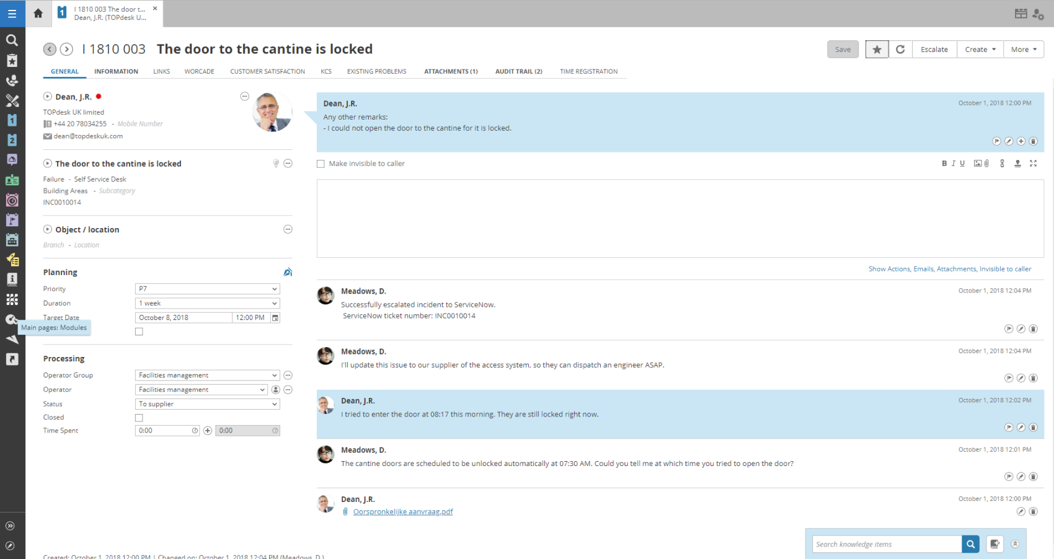Expand the Create dropdown button
Image resolution: width=1054 pixels, height=559 pixels.
tap(980, 50)
